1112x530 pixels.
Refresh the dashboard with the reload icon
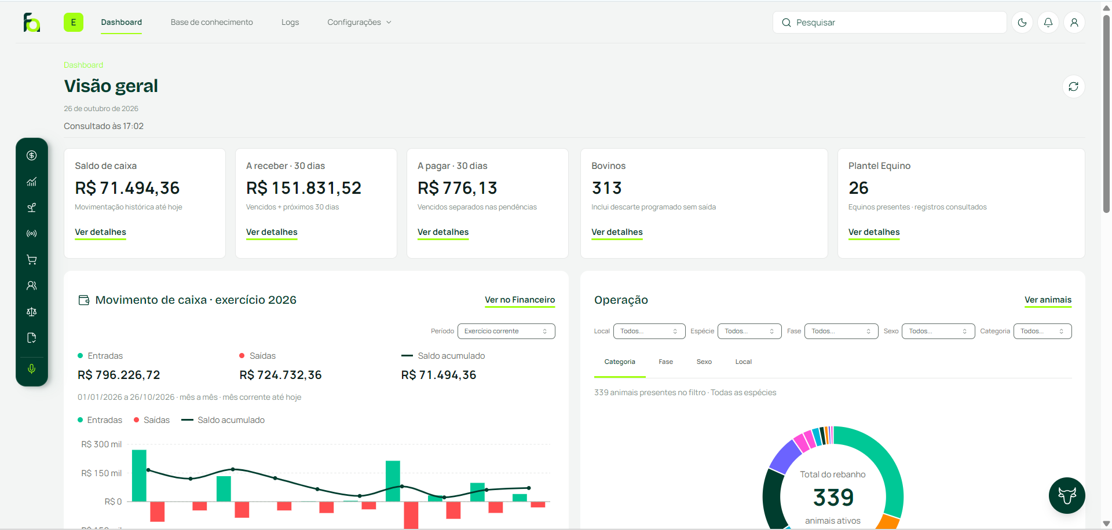(x=1073, y=87)
